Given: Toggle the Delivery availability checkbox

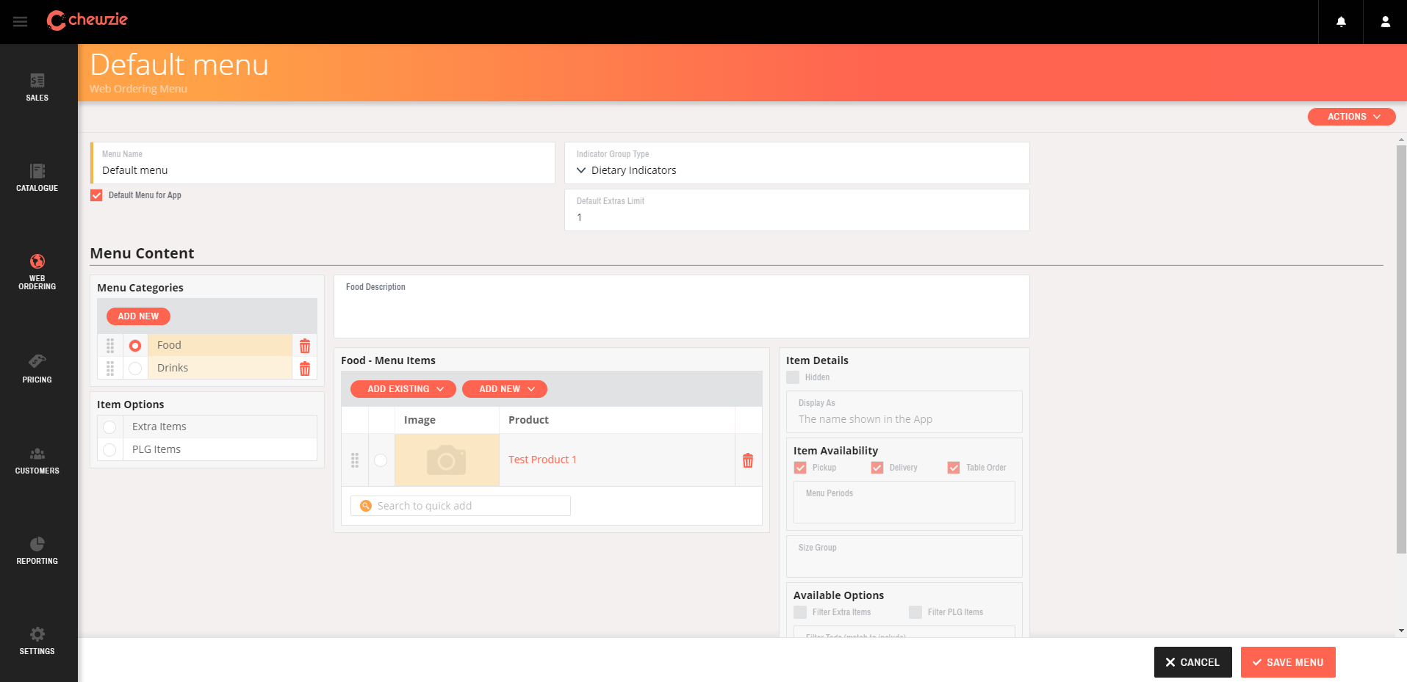Looking at the screenshot, I should (877, 468).
